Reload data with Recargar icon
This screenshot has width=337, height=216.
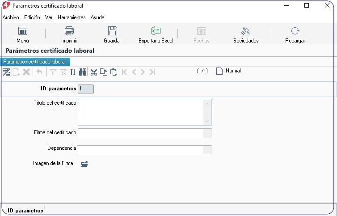click(x=295, y=31)
